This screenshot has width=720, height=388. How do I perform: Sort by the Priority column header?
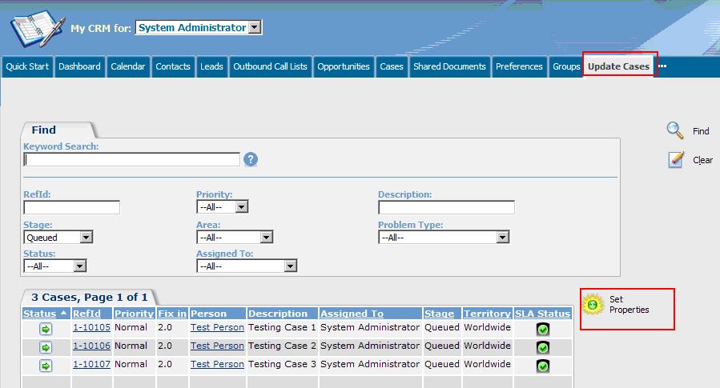pos(134,314)
